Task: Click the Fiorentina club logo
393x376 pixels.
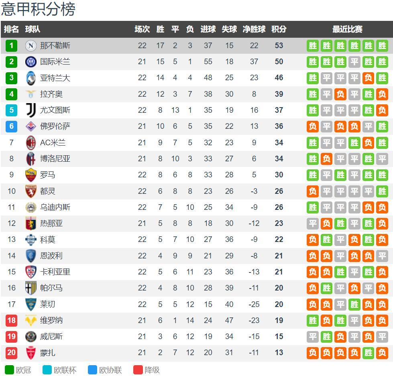Action: [31, 126]
